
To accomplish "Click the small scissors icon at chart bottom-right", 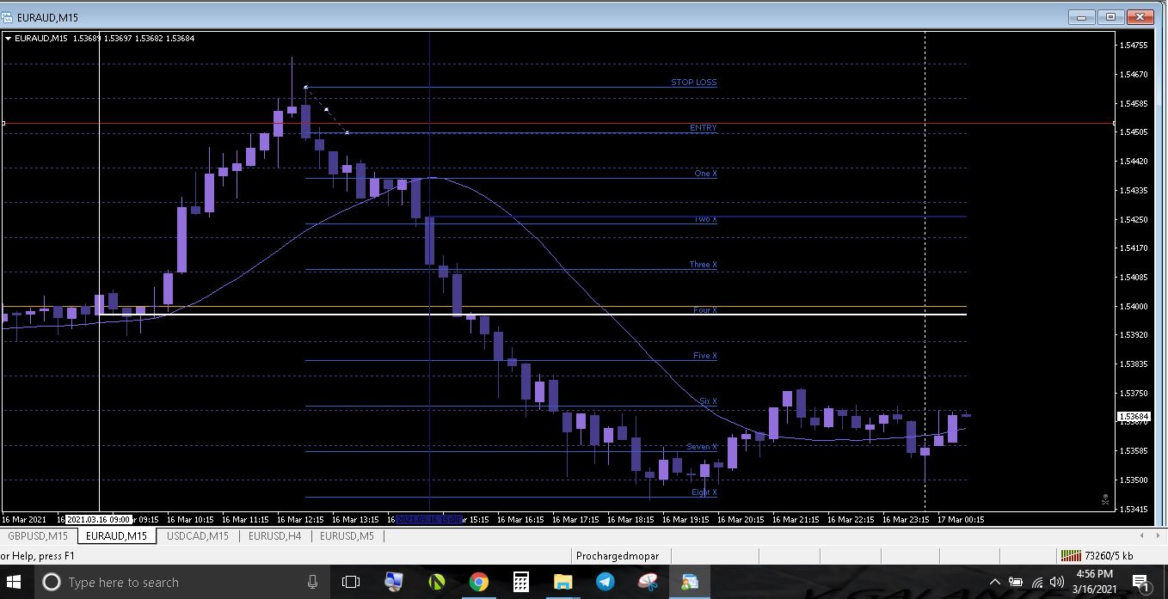I will 1105,499.
